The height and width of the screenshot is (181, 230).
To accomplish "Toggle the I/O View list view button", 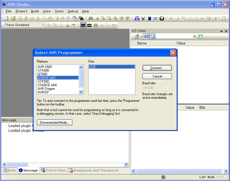I will coord(152,37).
